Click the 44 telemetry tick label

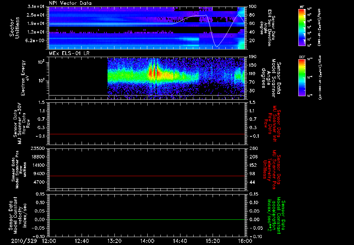click(252, 182)
